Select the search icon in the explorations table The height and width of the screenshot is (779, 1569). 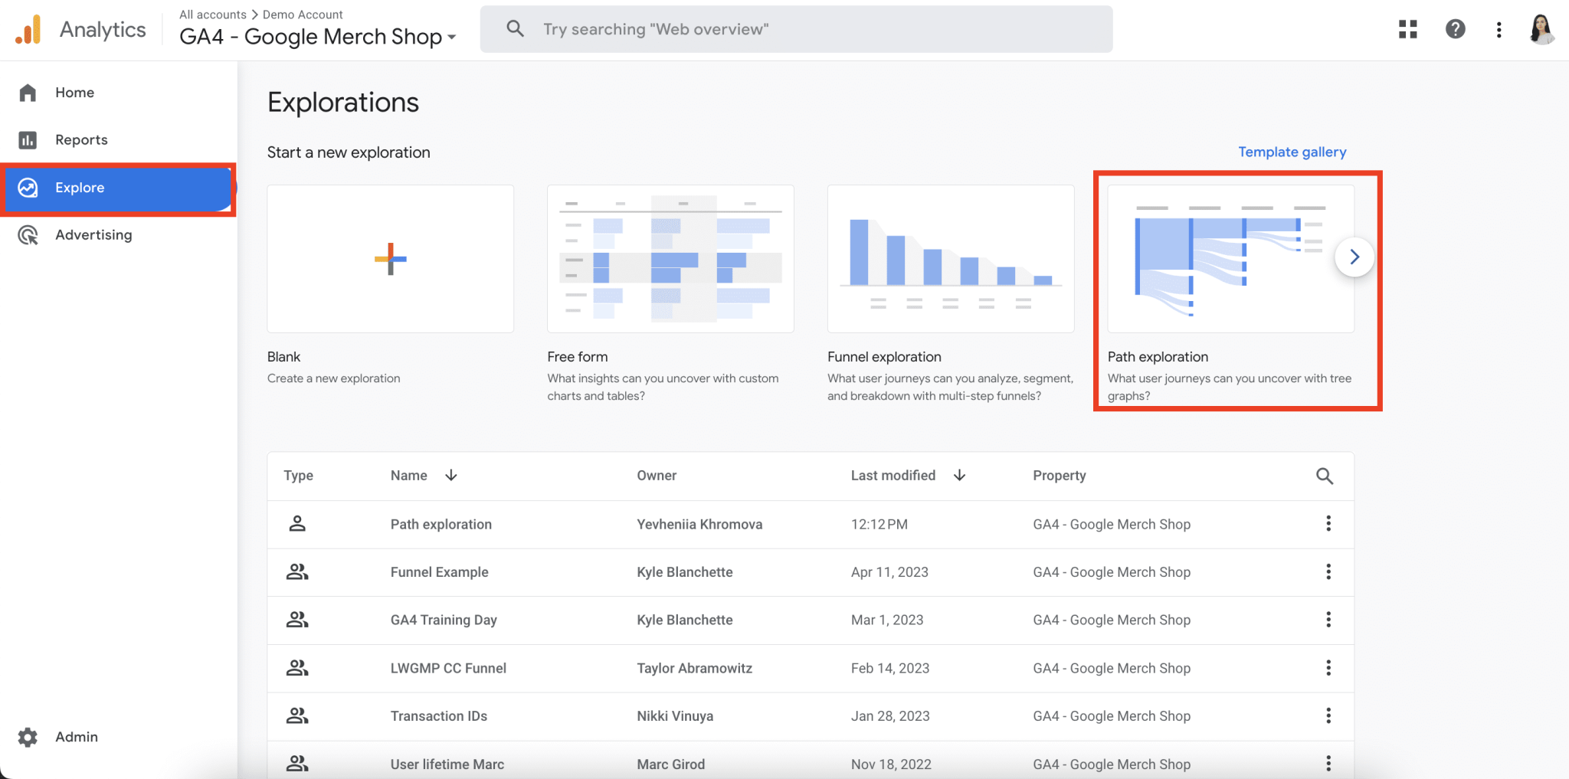1325,476
